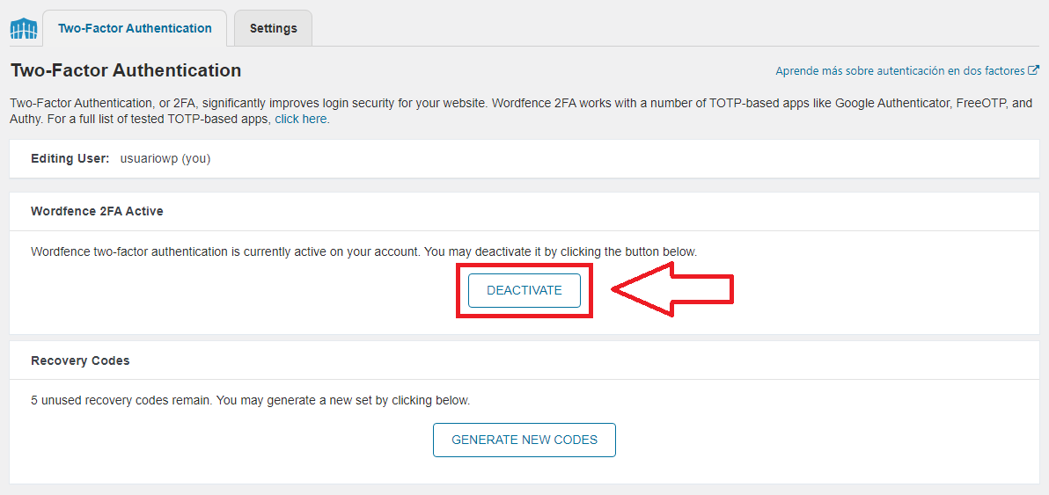Click the Recovery Codes section header

point(80,360)
